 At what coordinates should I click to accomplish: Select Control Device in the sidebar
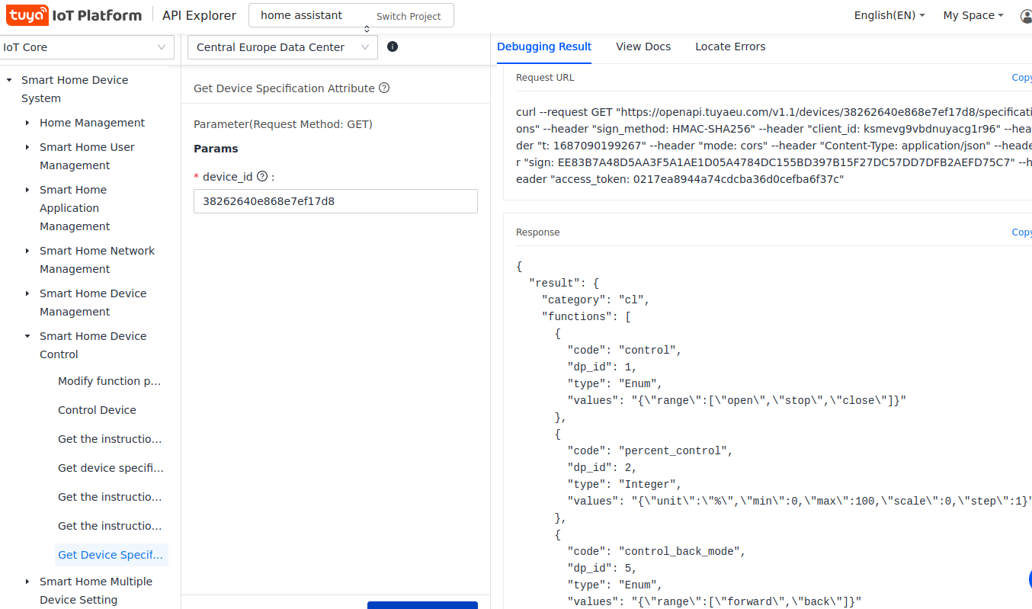click(97, 410)
